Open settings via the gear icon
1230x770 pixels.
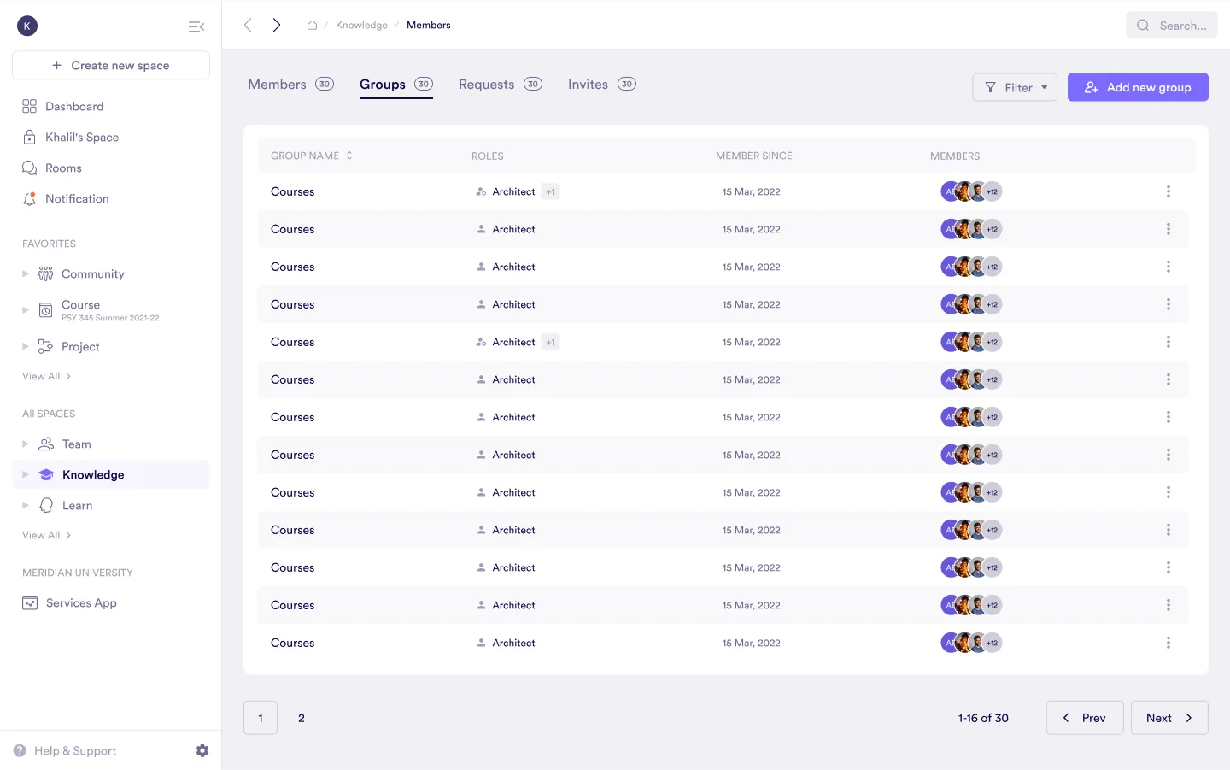pyautogui.click(x=202, y=750)
